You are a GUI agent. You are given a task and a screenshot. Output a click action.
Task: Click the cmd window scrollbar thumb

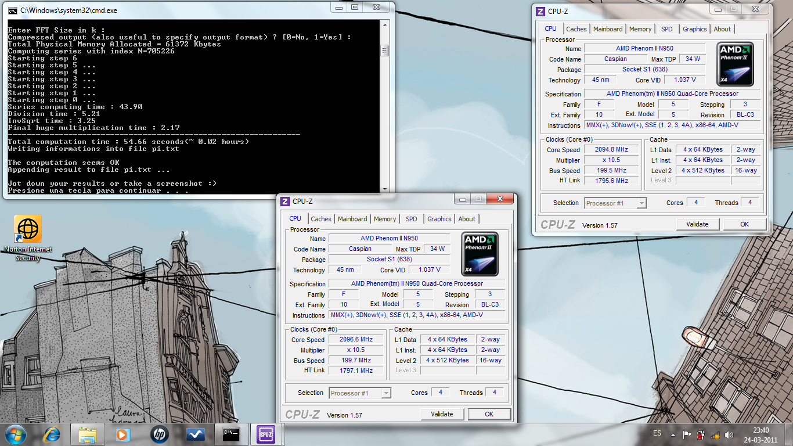[x=384, y=51]
